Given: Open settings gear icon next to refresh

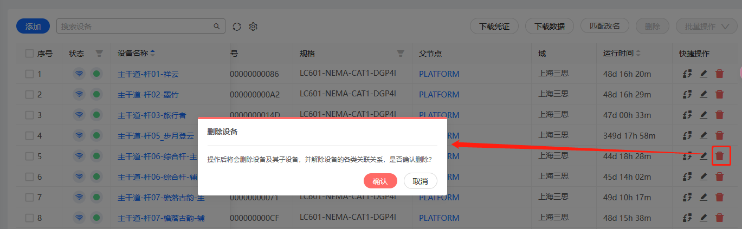Looking at the screenshot, I should click(253, 26).
